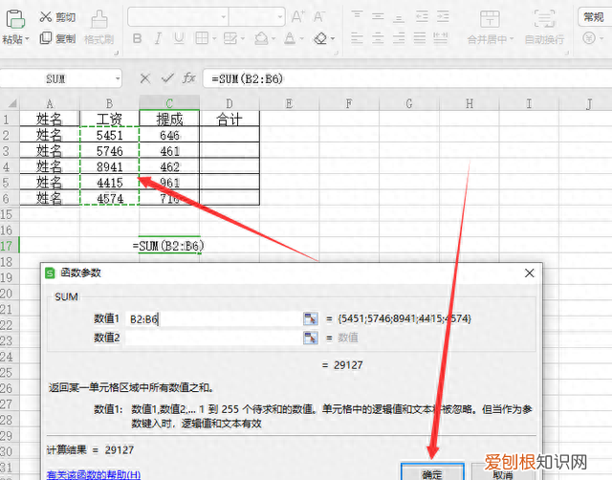The image size is (612, 480).
Task: Align text right
Action: tap(399, 38)
